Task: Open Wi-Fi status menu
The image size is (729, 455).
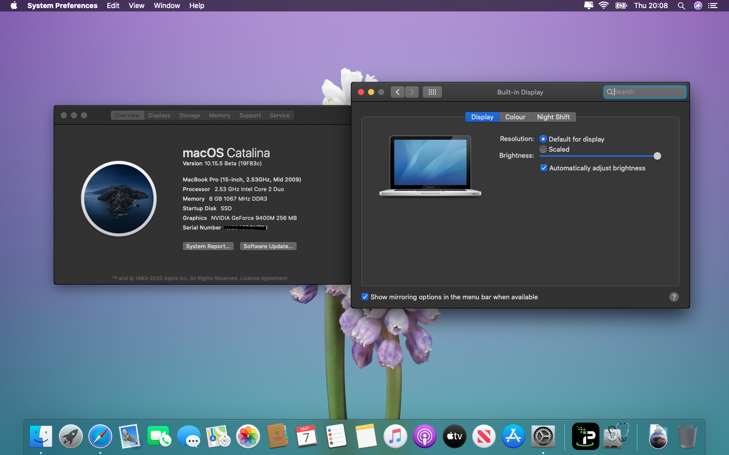Action: pyautogui.click(x=603, y=6)
